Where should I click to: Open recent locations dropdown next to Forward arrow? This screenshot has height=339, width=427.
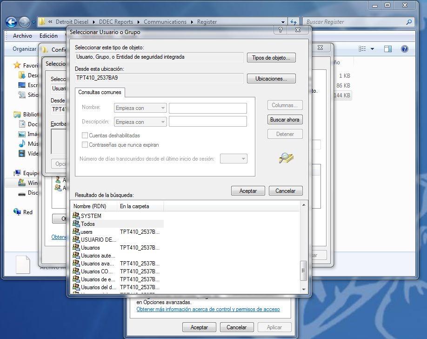[33, 22]
